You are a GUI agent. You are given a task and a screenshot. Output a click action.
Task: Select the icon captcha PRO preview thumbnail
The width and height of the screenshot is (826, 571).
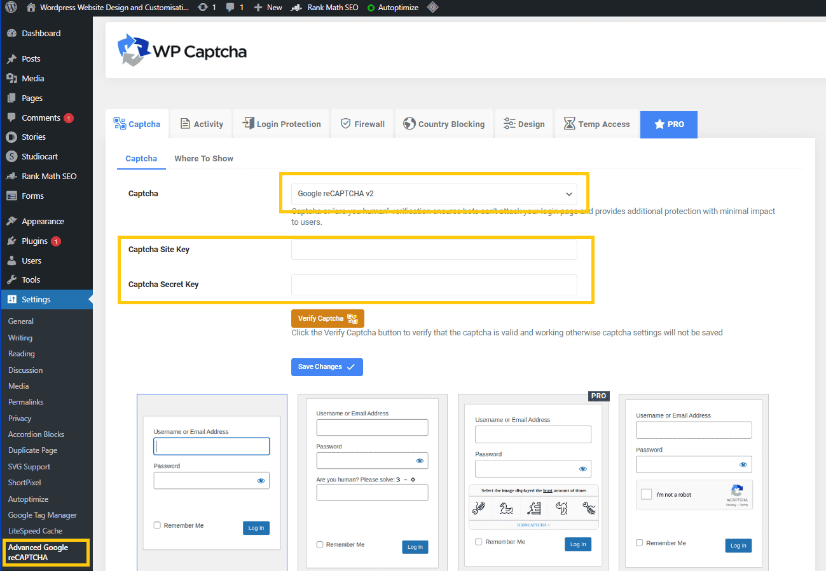[533, 483]
